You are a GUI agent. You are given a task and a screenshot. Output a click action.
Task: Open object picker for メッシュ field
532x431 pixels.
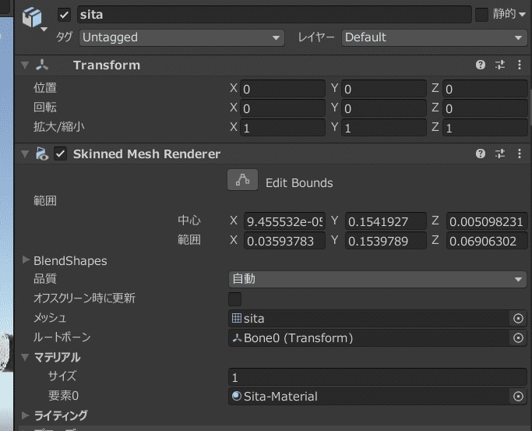point(518,318)
